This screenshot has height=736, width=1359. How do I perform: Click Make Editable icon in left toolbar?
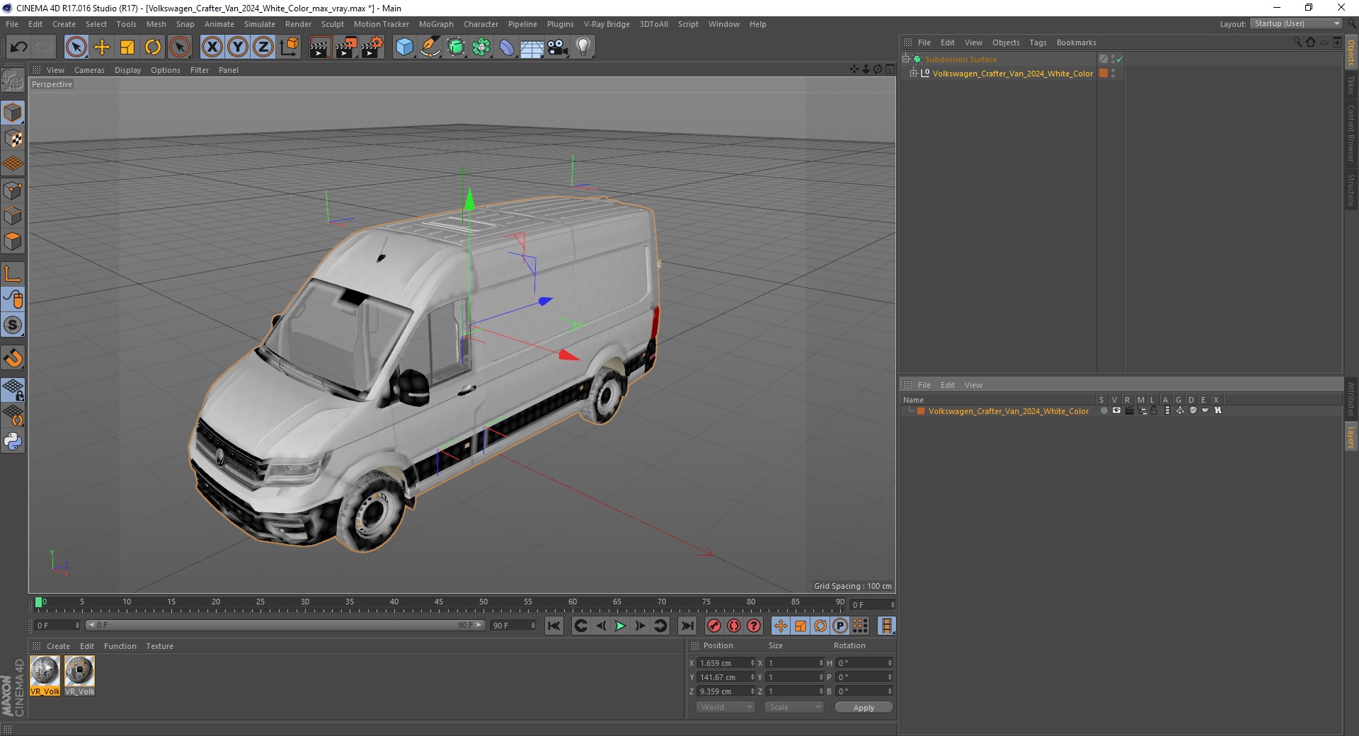(x=13, y=80)
